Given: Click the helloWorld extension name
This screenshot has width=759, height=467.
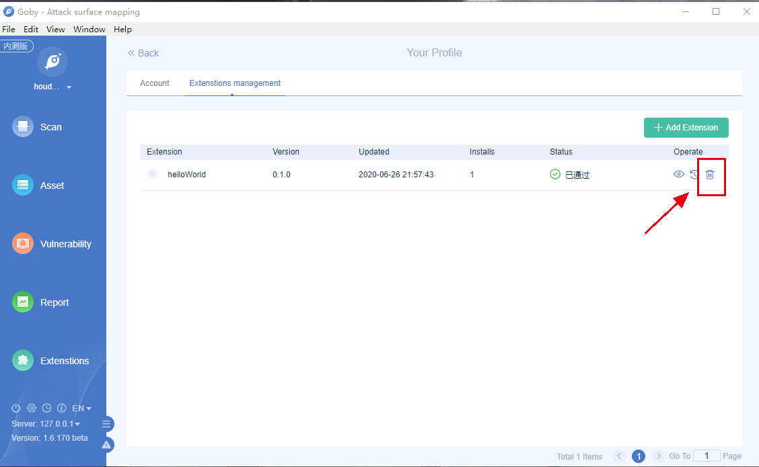Looking at the screenshot, I should (187, 175).
